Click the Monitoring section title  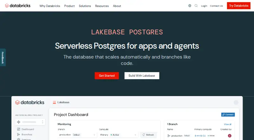pos(64,124)
